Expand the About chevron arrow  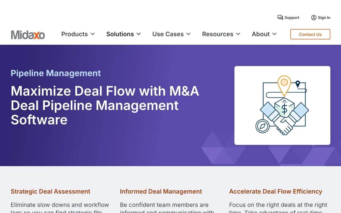[274, 34]
